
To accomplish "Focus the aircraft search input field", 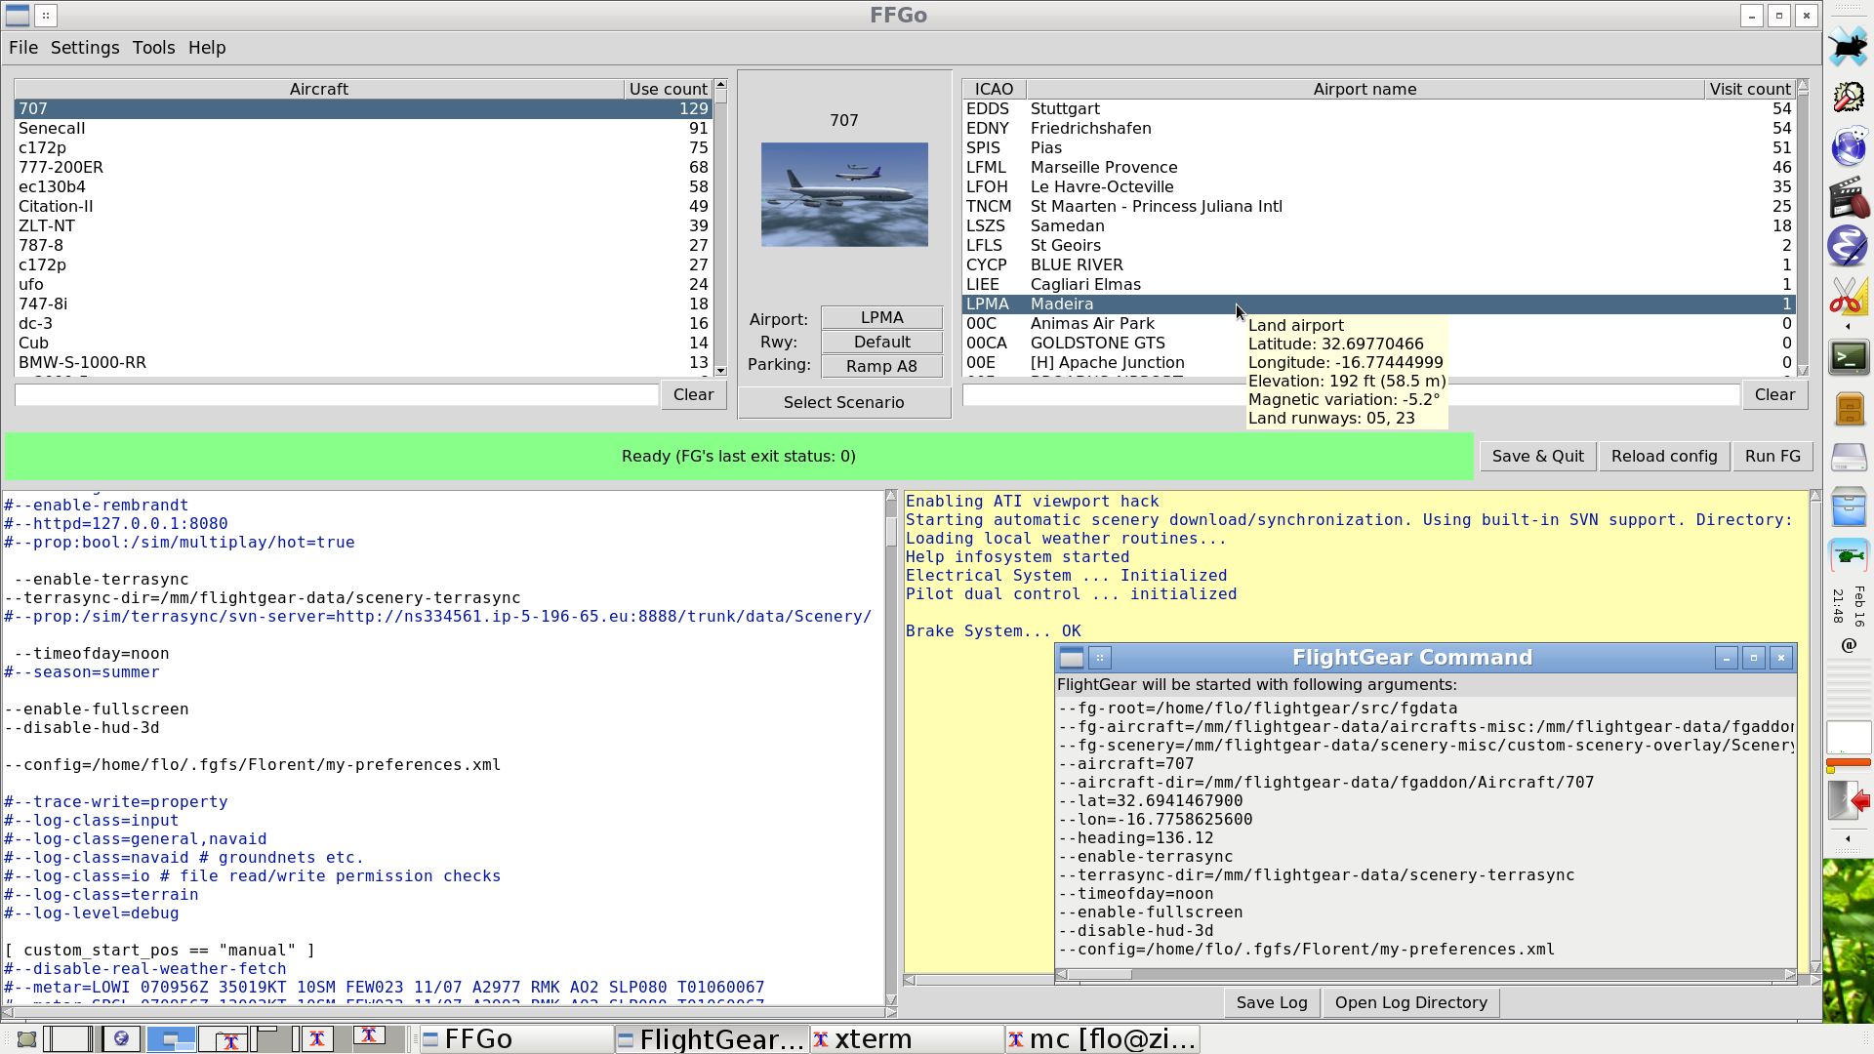I will click(337, 395).
